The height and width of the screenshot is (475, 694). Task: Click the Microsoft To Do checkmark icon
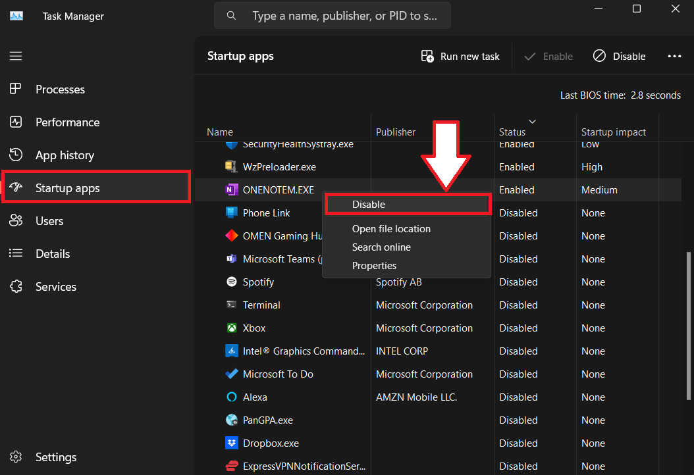(232, 374)
